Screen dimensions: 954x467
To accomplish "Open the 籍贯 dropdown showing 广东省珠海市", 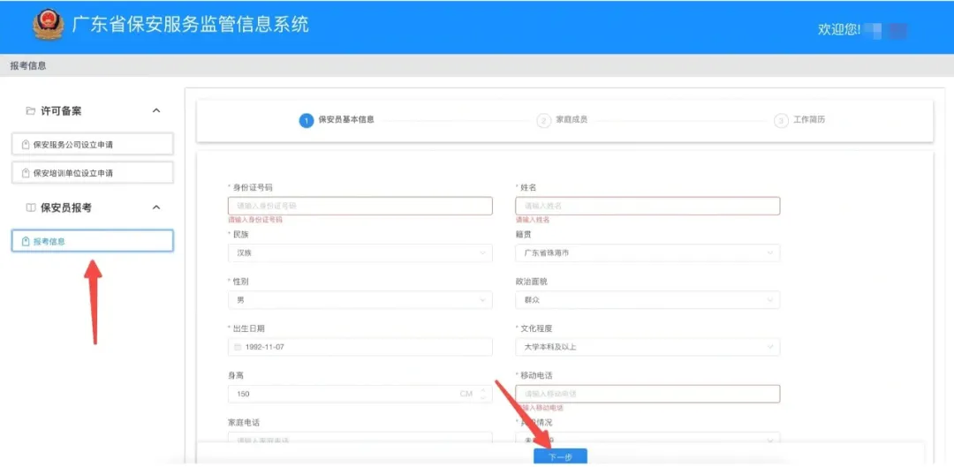I will pos(647,253).
